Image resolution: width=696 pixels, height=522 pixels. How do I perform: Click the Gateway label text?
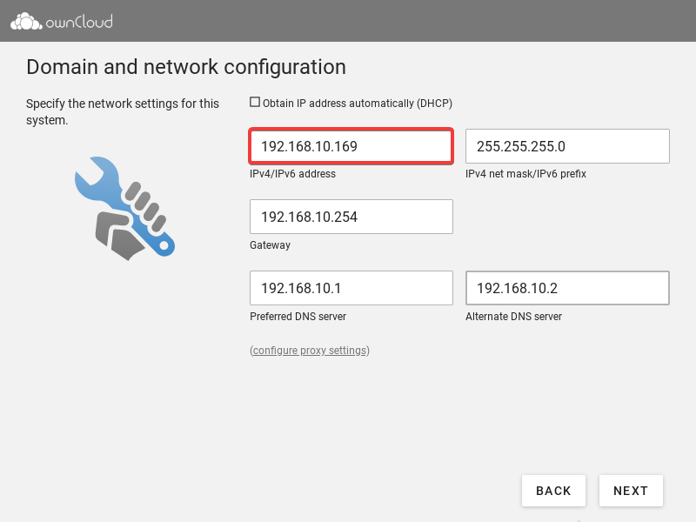(270, 245)
